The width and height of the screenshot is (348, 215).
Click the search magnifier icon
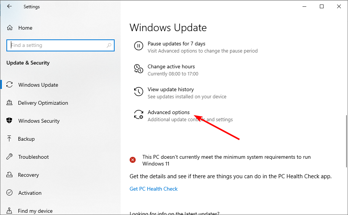pyautogui.click(x=109, y=45)
